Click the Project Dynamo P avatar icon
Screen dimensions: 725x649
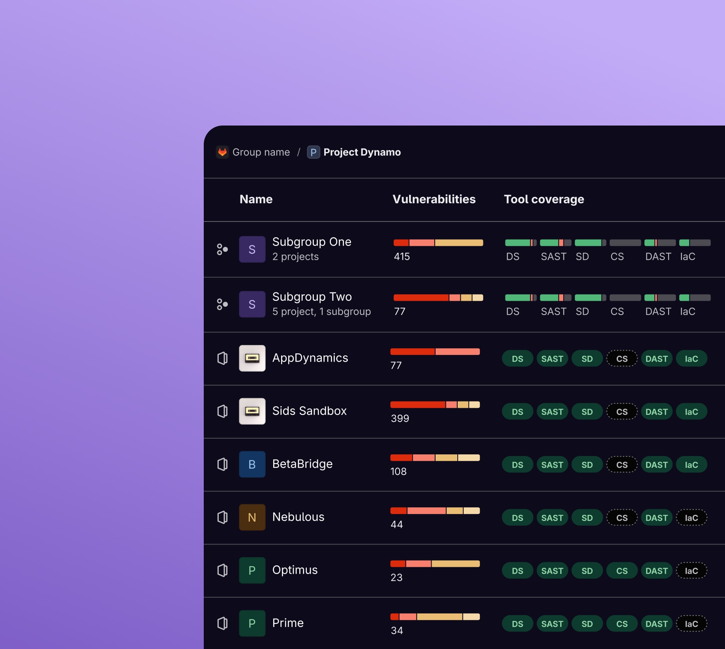tap(314, 152)
